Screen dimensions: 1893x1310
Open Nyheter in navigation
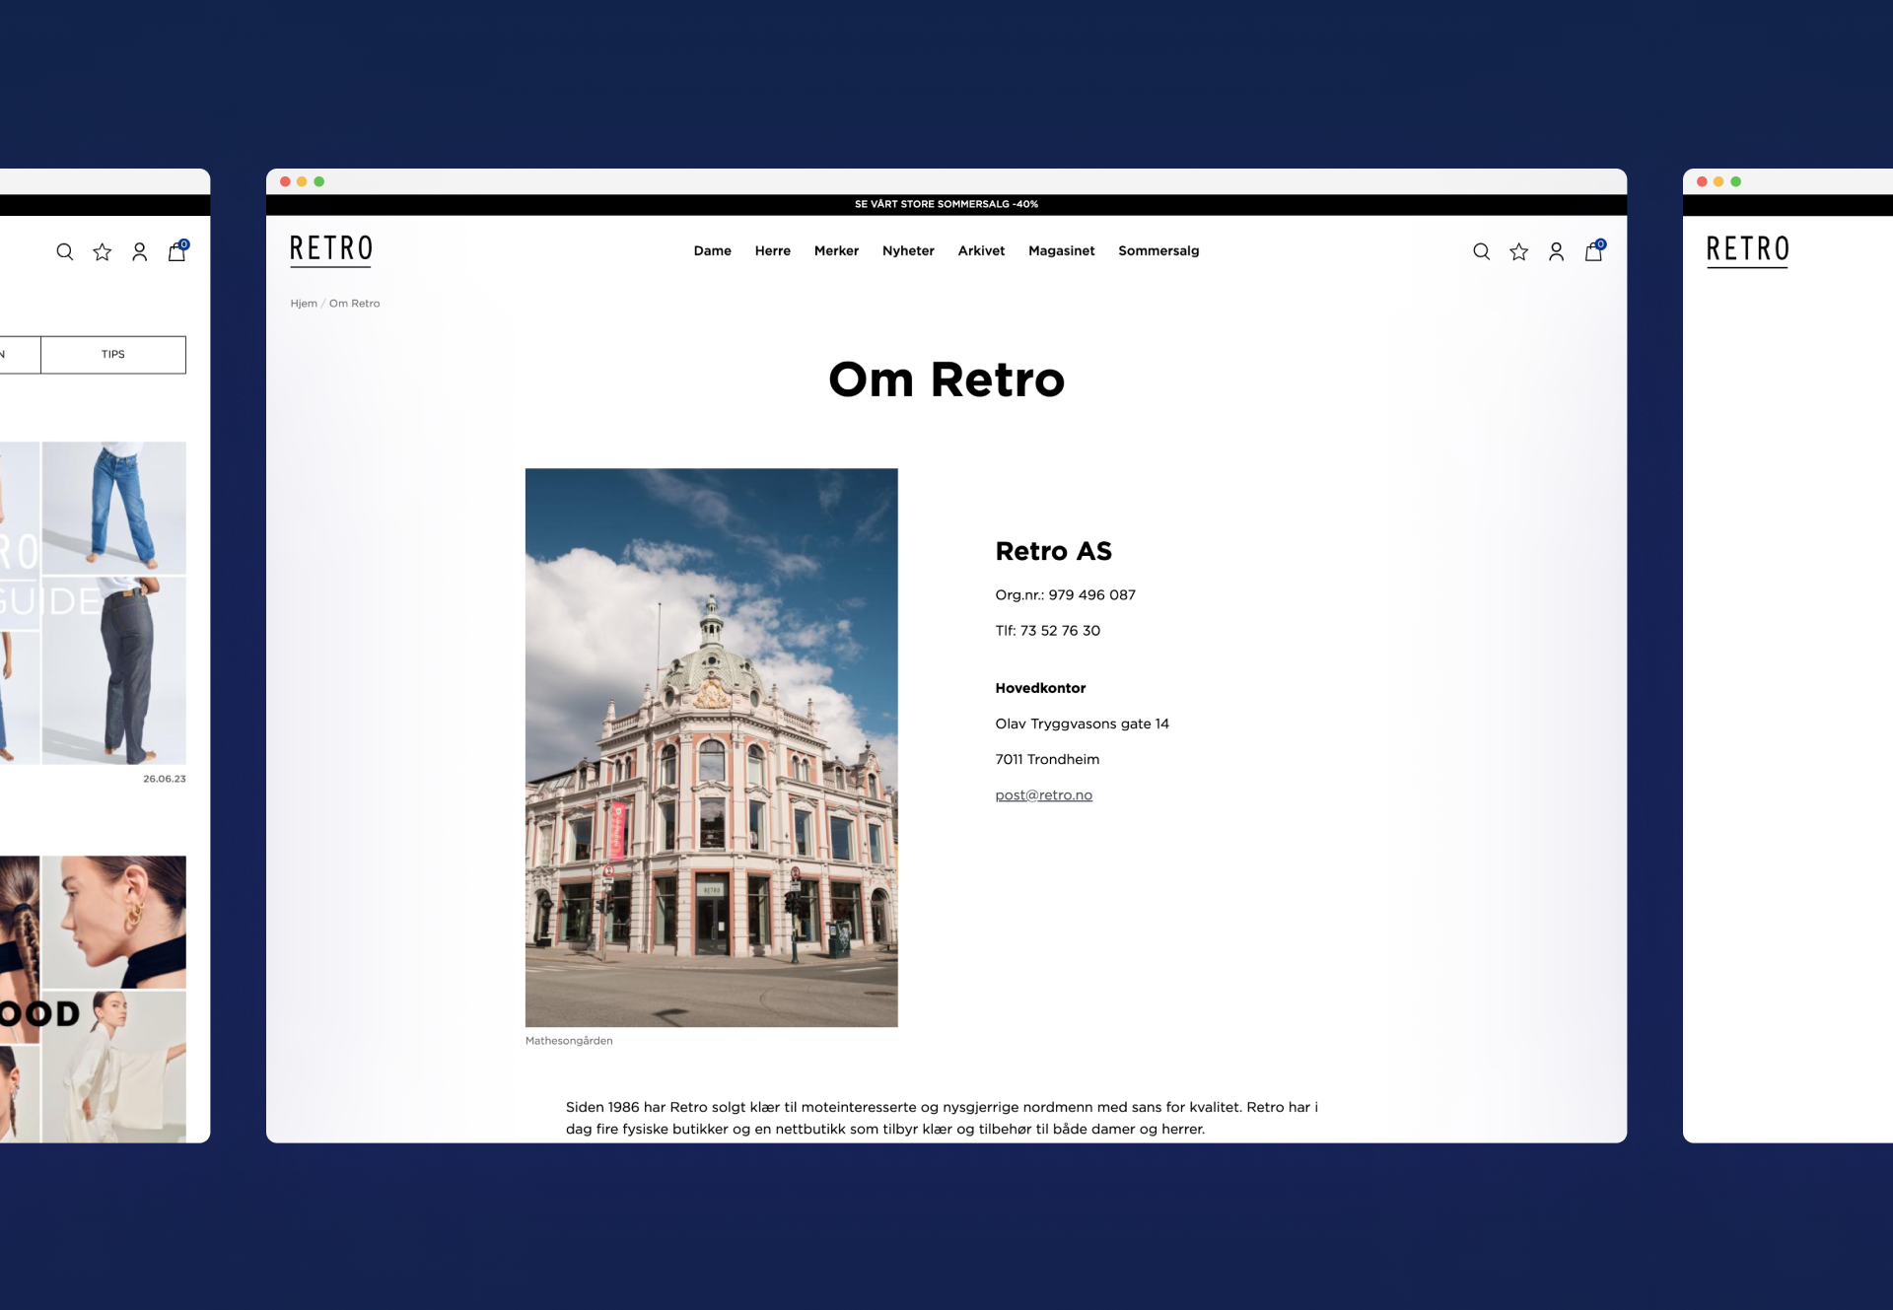click(x=908, y=250)
